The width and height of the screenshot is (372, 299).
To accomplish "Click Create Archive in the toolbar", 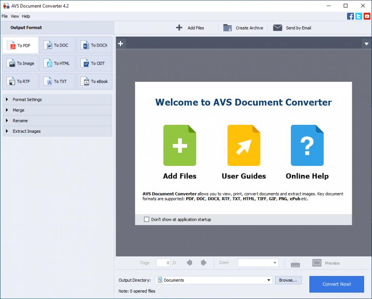I will click(243, 28).
